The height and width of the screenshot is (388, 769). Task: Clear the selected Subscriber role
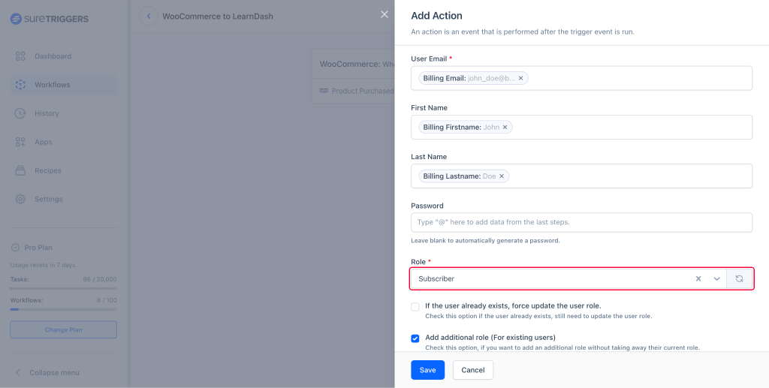698,278
